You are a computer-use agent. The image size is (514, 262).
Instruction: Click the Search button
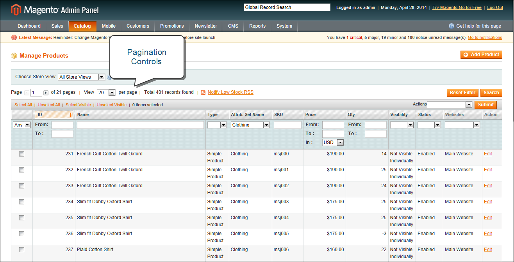(x=491, y=93)
